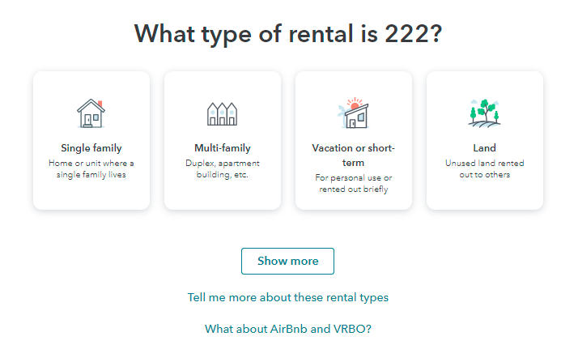Click the Single family house icon
The height and width of the screenshot is (362, 578).
click(91, 113)
